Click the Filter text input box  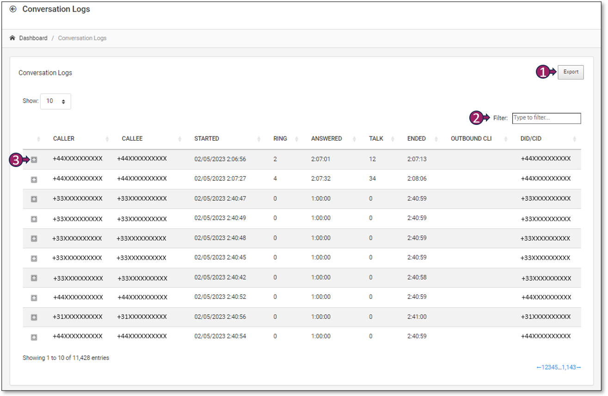click(546, 118)
